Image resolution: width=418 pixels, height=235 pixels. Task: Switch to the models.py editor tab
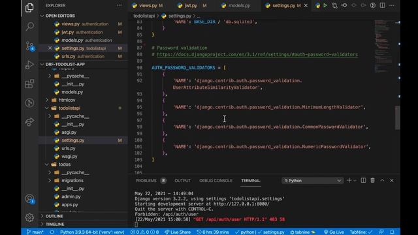(x=239, y=5)
